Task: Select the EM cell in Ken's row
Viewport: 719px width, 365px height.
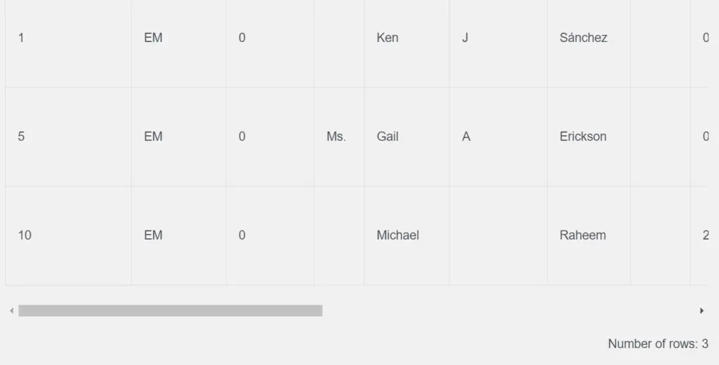Action: point(178,38)
